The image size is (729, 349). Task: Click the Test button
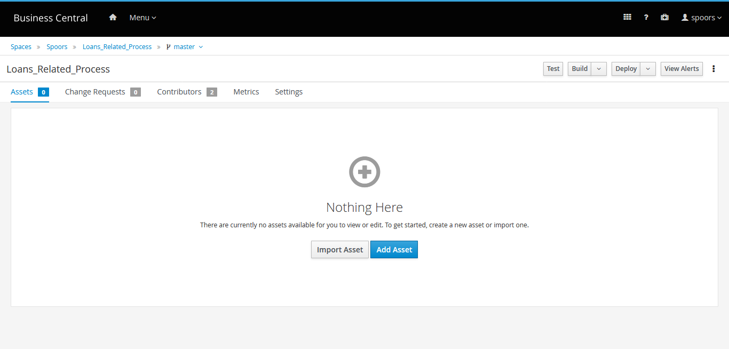(x=553, y=69)
